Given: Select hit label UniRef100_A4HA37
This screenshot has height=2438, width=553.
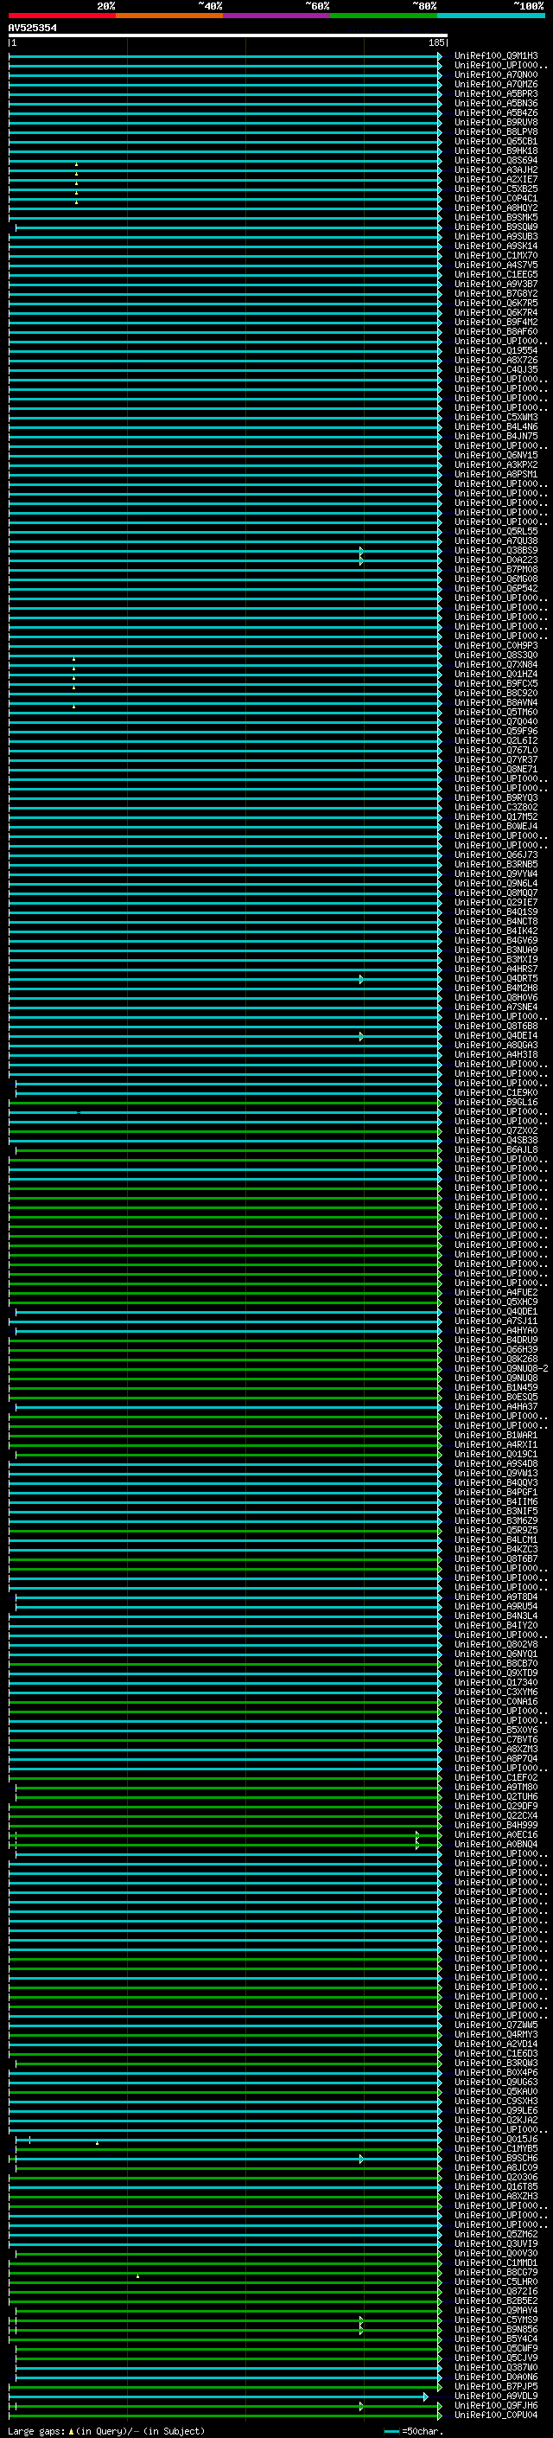Looking at the screenshot, I should 496,1406.
